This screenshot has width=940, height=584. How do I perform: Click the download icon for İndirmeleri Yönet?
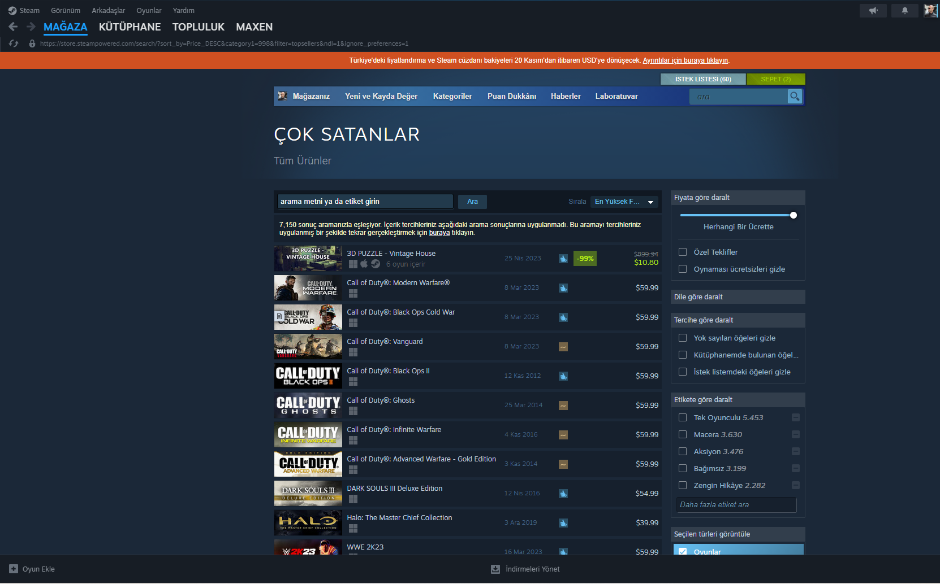[495, 569]
